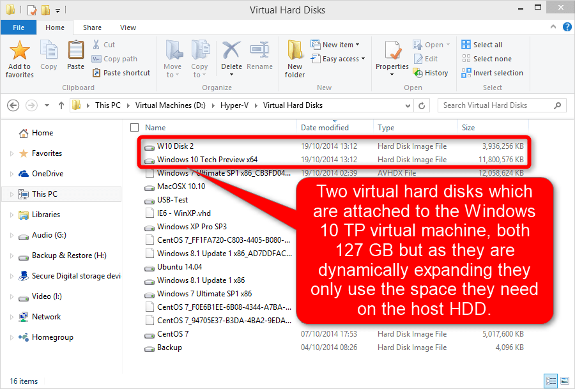Click the search magnifier icon
This screenshot has height=389, width=575.
coord(557,105)
